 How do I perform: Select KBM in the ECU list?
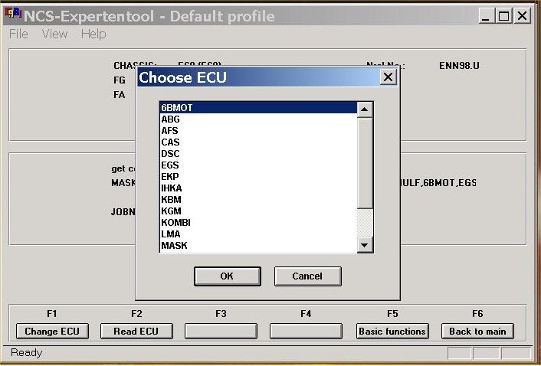(258, 200)
